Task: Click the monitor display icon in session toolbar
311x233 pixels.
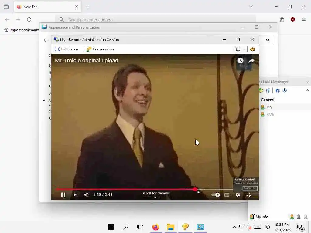Action: point(238,49)
